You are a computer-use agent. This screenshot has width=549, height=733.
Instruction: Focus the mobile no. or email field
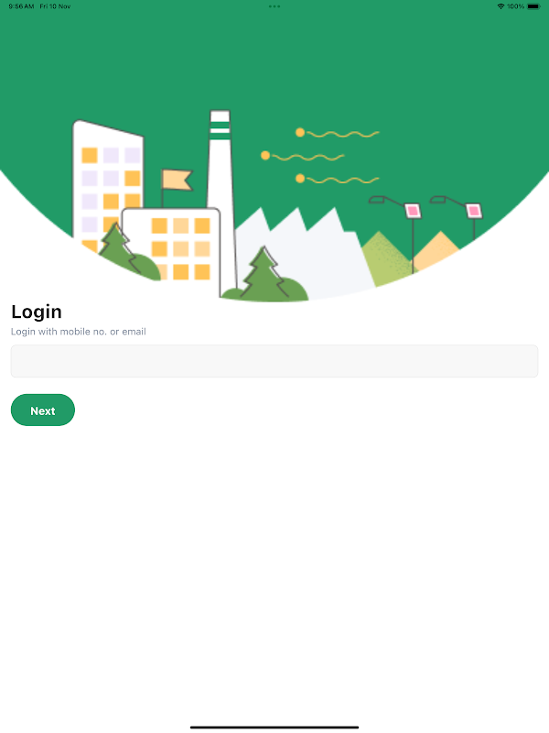[274, 361]
